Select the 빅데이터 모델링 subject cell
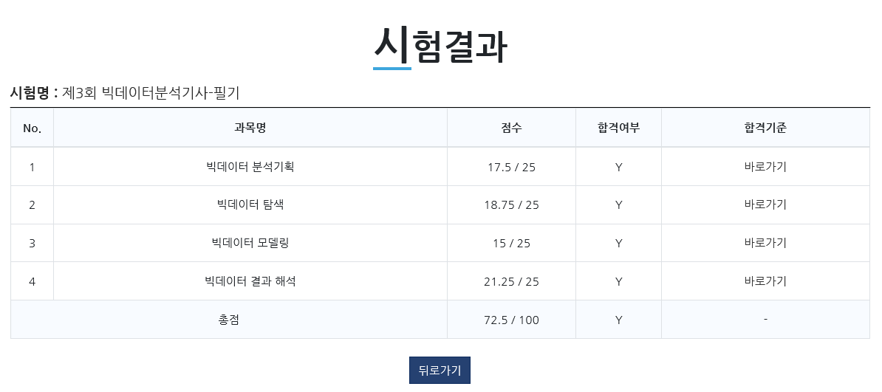The image size is (882, 392). (x=250, y=242)
